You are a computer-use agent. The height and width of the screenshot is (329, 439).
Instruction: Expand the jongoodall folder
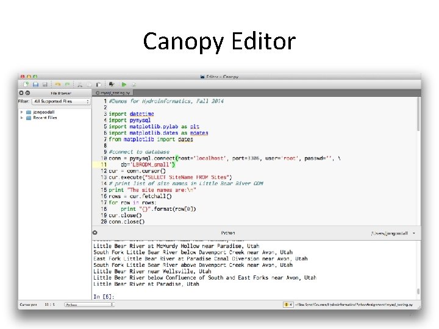pyautogui.click(x=21, y=112)
